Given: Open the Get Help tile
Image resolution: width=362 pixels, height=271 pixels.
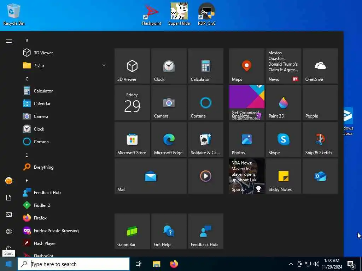Looking at the screenshot, I should click(169, 231).
